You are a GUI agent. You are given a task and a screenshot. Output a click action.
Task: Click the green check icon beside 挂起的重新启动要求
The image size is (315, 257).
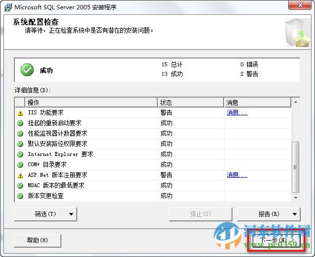[x=20, y=123]
